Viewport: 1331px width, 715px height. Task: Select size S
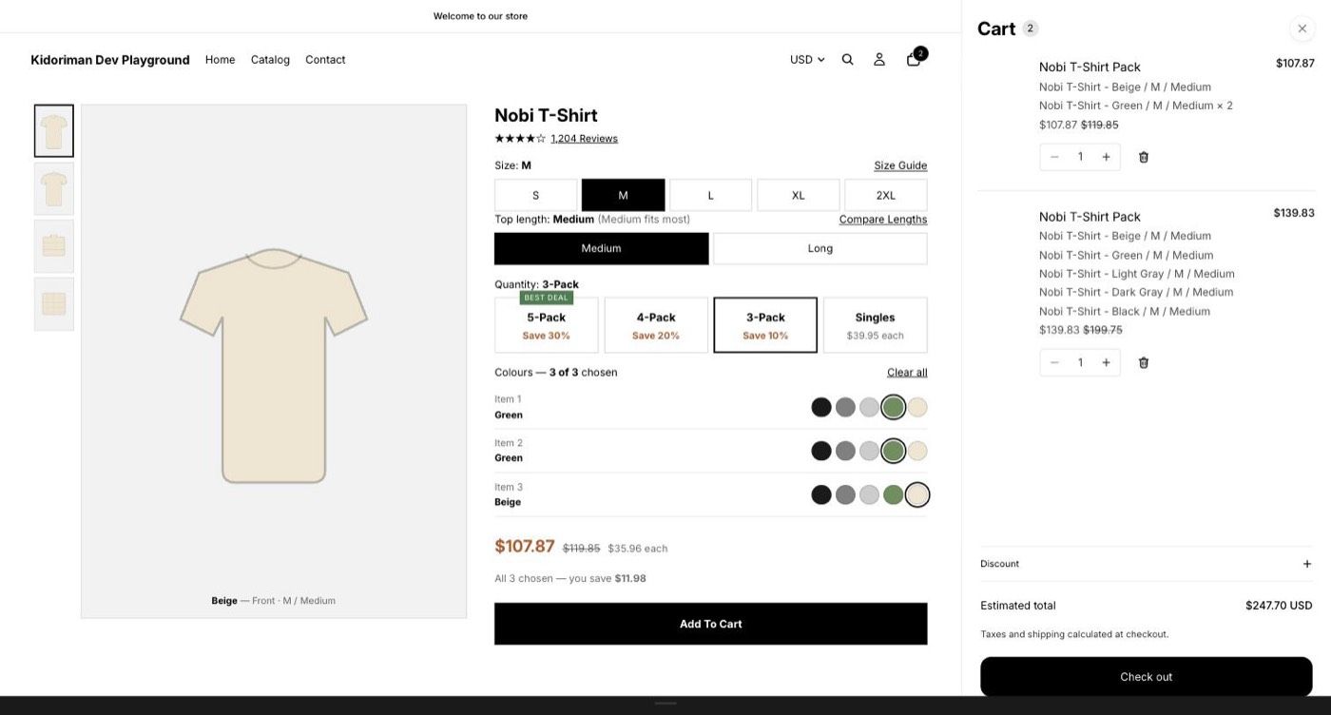pos(535,195)
